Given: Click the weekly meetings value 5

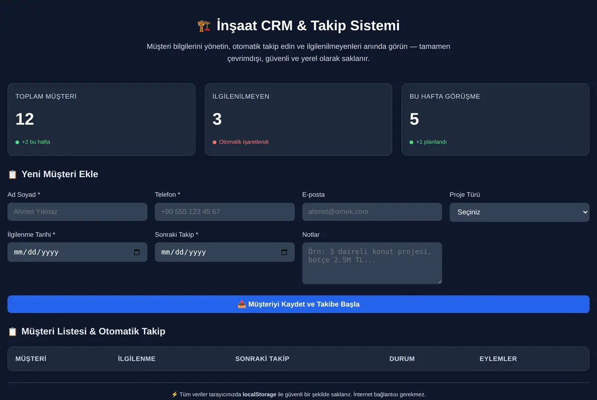Looking at the screenshot, I should (x=414, y=119).
